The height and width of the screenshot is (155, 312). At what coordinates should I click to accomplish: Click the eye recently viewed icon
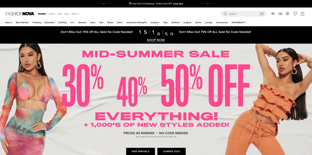click(280, 14)
